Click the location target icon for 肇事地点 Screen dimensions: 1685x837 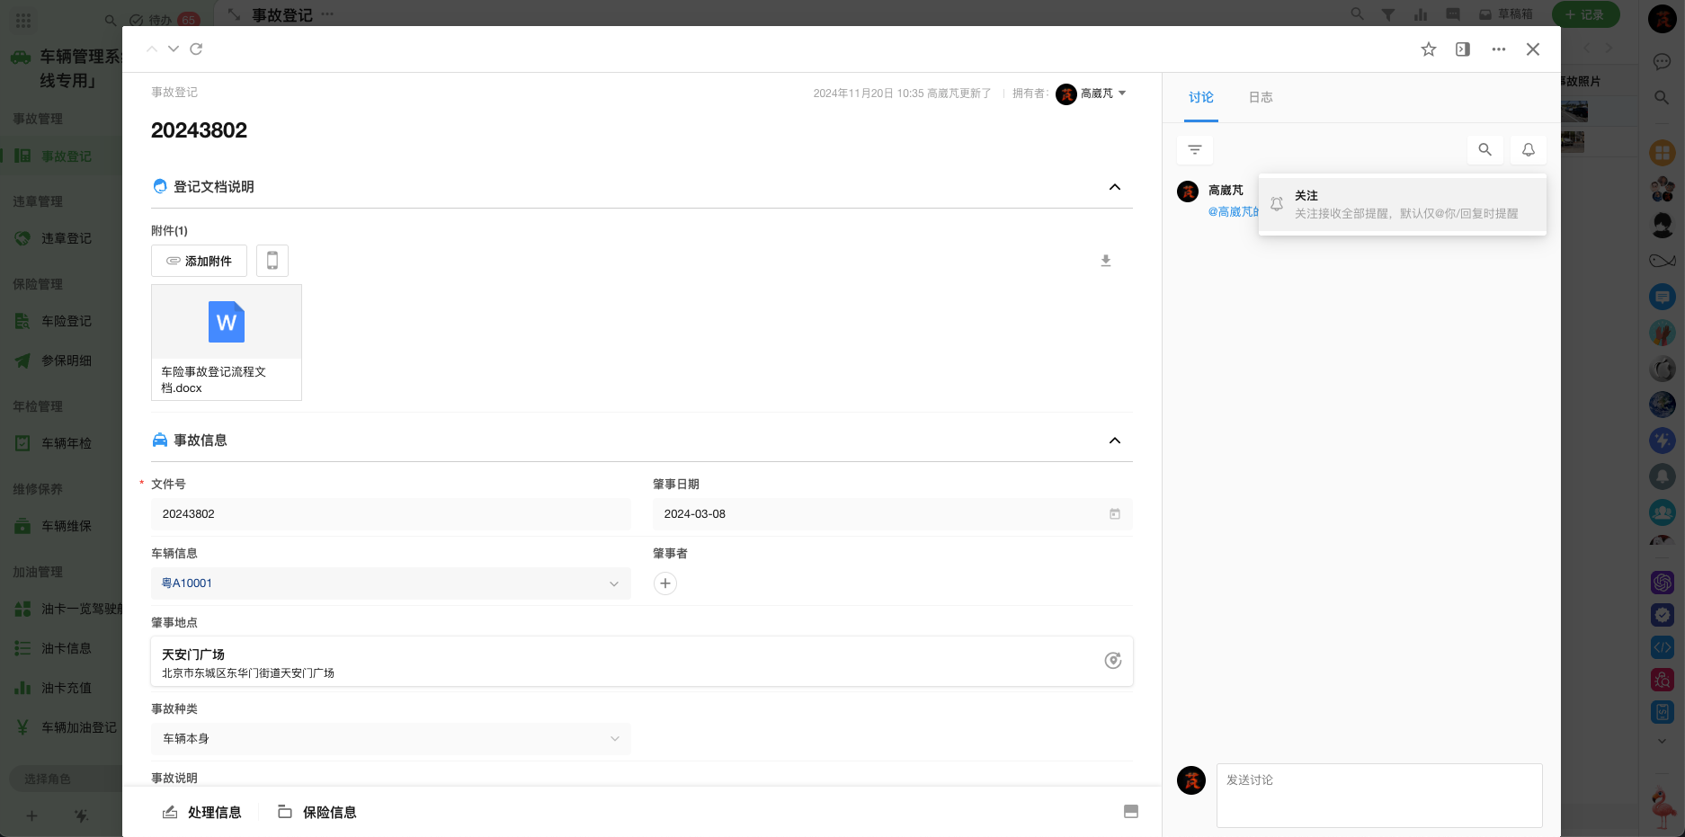[x=1112, y=661]
